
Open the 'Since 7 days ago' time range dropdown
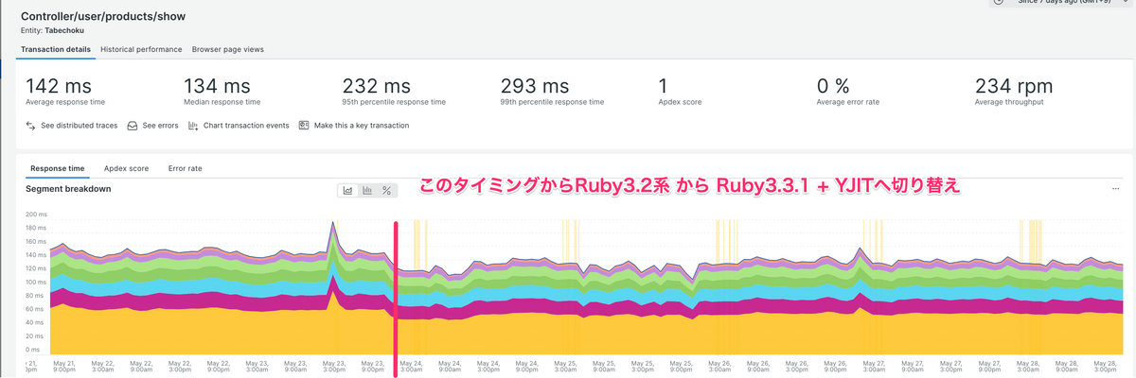[1060, 3]
